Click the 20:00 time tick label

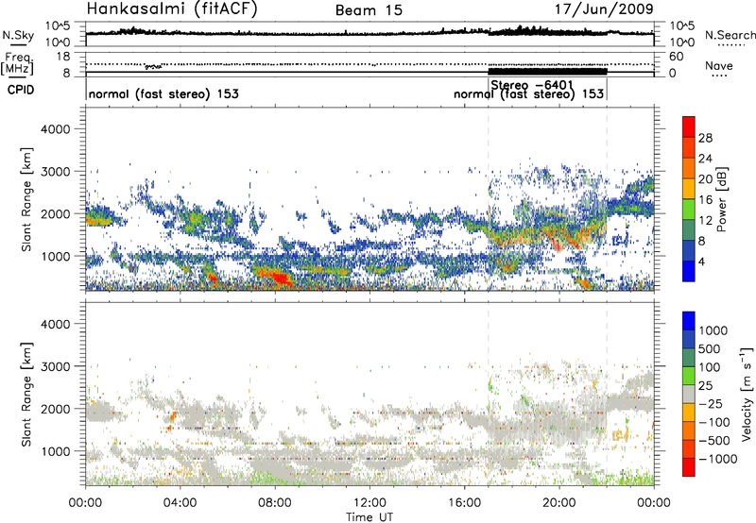[558, 503]
